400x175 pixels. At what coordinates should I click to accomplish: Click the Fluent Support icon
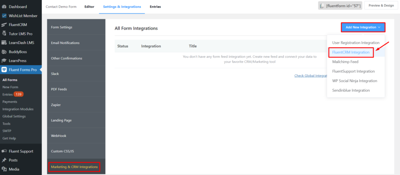[x=4, y=151]
